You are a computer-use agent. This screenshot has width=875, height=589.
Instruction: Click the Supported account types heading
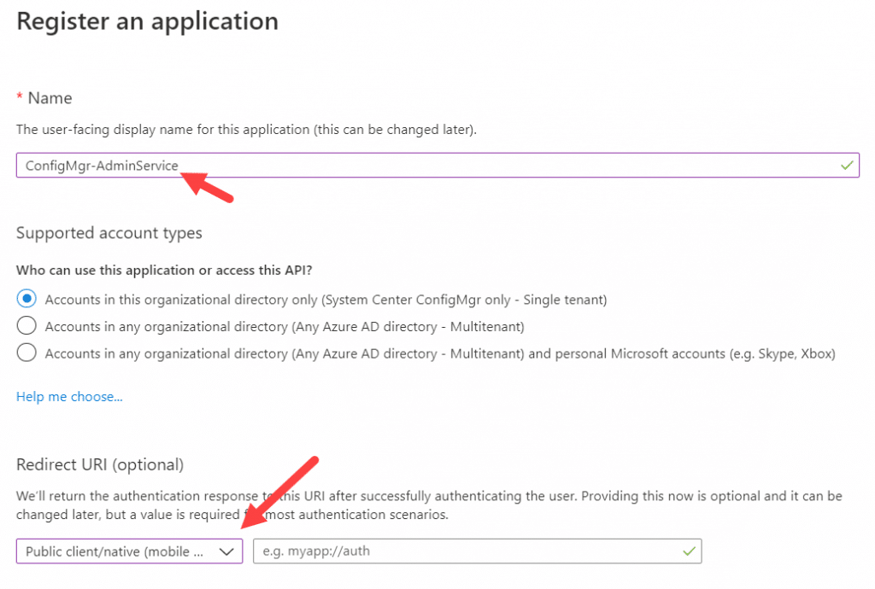point(109,233)
